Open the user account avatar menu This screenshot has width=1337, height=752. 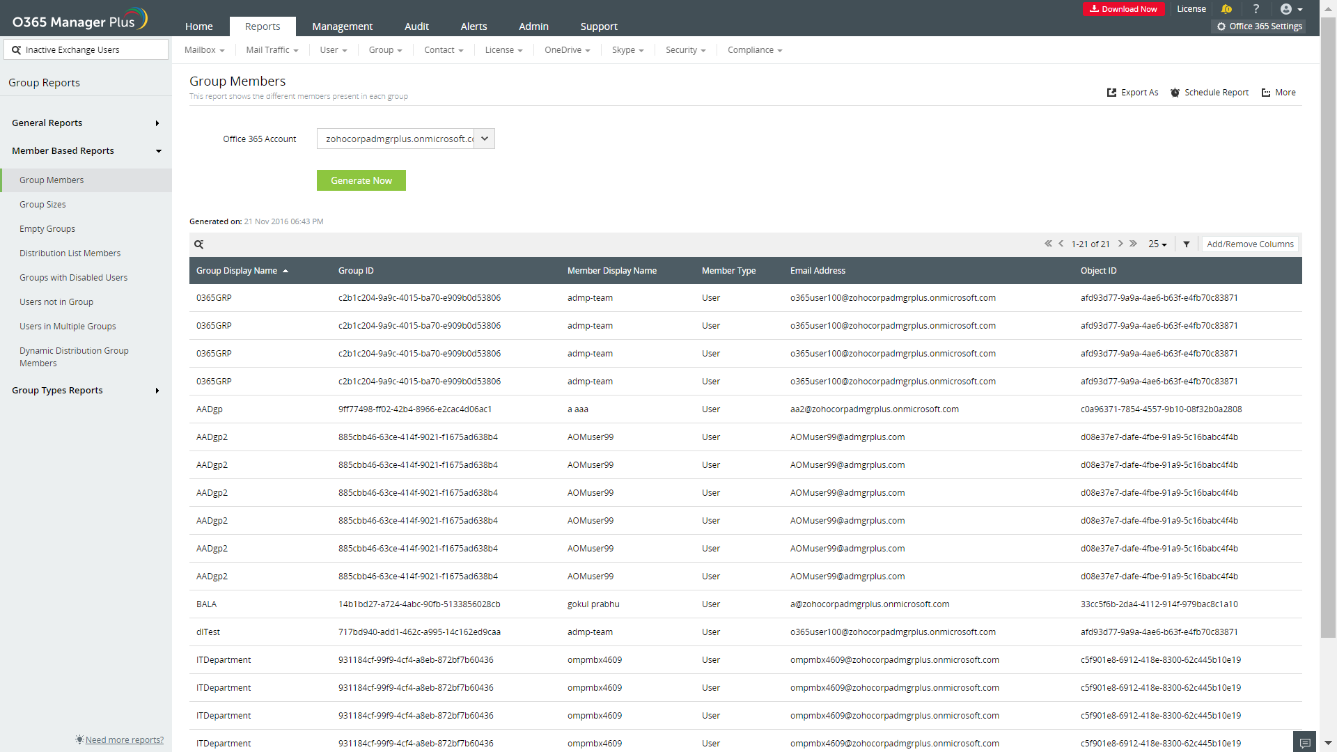(x=1290, y=9)
